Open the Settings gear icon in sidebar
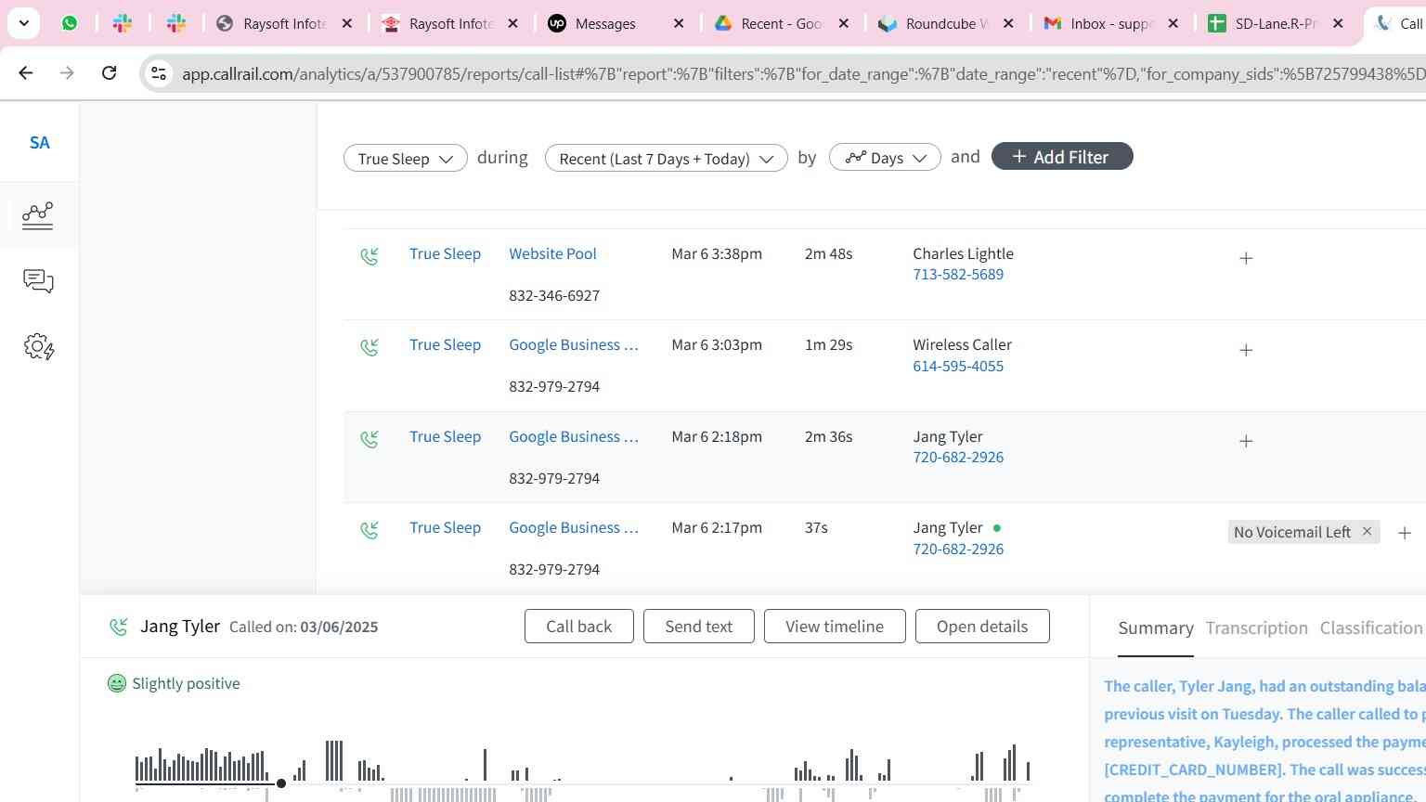This screenshot has width=1426, height=802. coord(38,347)
